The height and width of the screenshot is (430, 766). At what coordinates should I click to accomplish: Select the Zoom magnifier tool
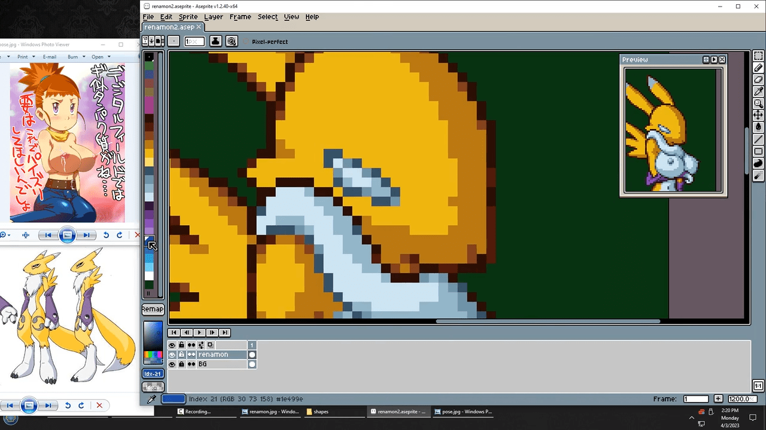(758, 103)
